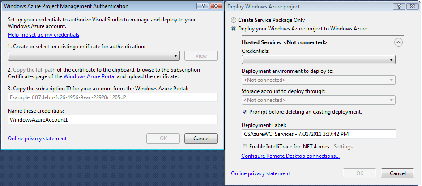
Task: Click Cancel in the Deploy dialog
Action: (x=397, y=173)
